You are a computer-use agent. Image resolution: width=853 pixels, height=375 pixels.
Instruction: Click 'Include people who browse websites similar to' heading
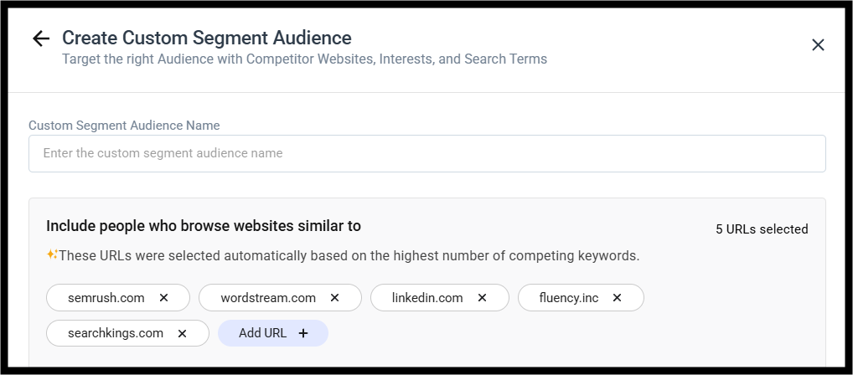tap(204, 225)
